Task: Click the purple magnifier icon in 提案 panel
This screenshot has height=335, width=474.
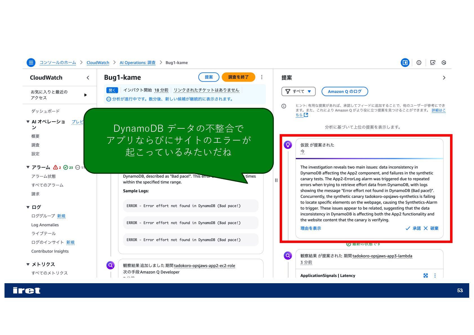Action: pos(288,256)
